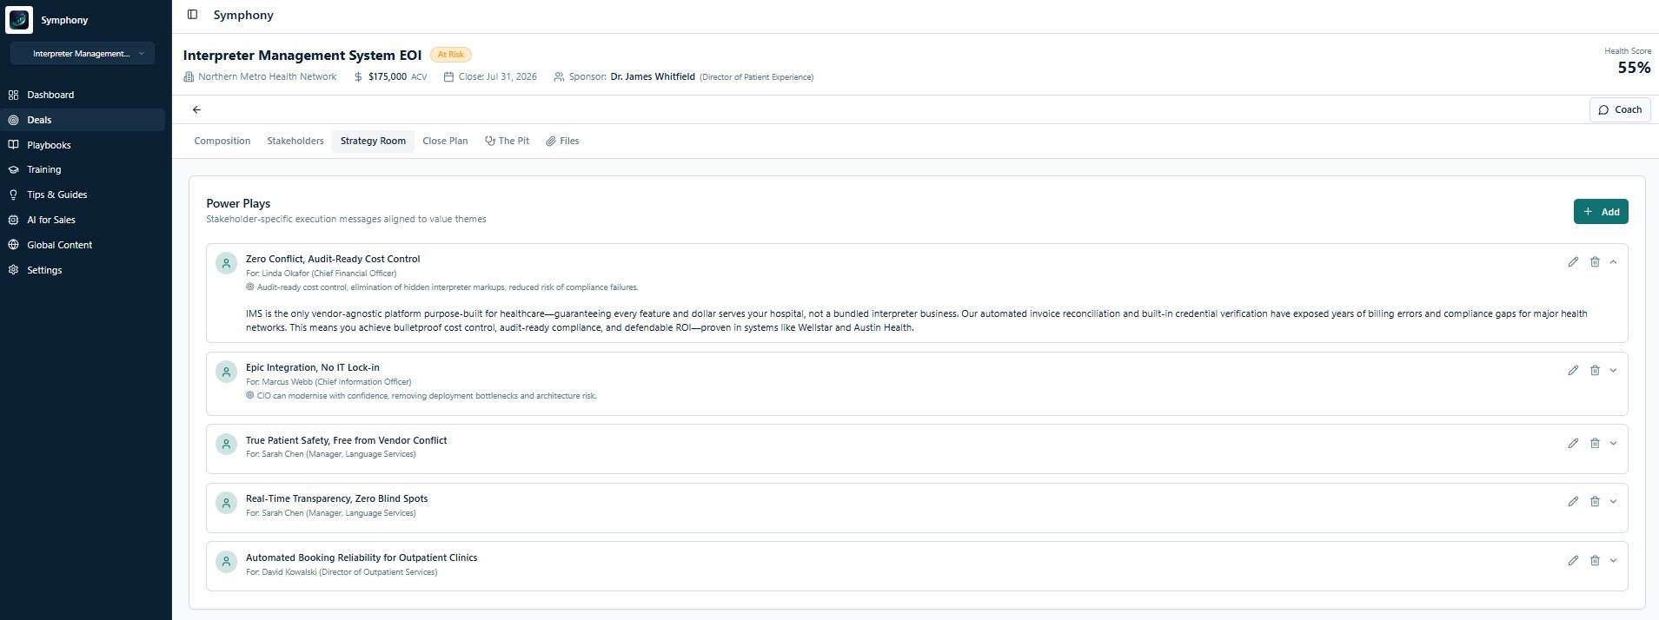Click the Real-Time Transparency power play card

[x=782, y=507]
